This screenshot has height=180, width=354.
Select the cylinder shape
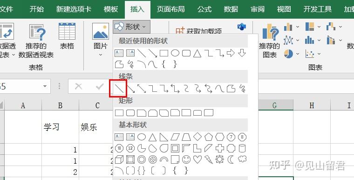242,148
